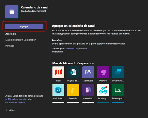This screenshot has width=148, height=118.
Task: Click the Calendario de canal app icon
Action: pos(12,12)
